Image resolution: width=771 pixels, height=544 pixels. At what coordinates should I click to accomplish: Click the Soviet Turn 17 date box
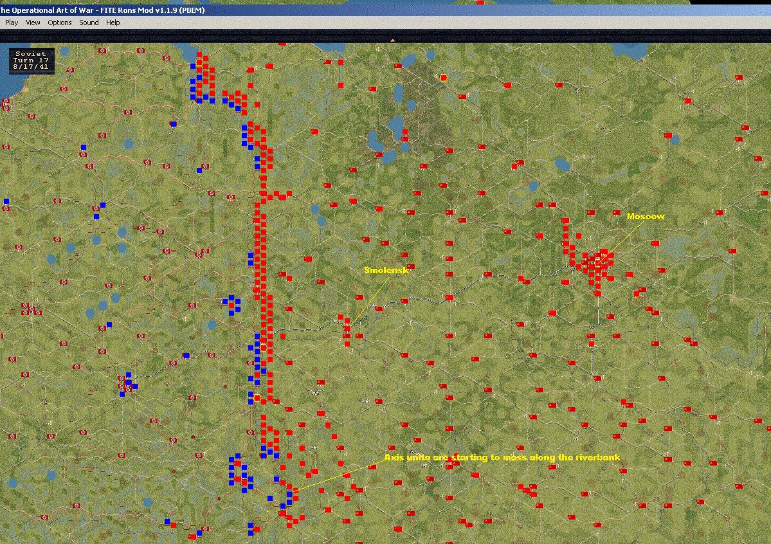point(32,60)
